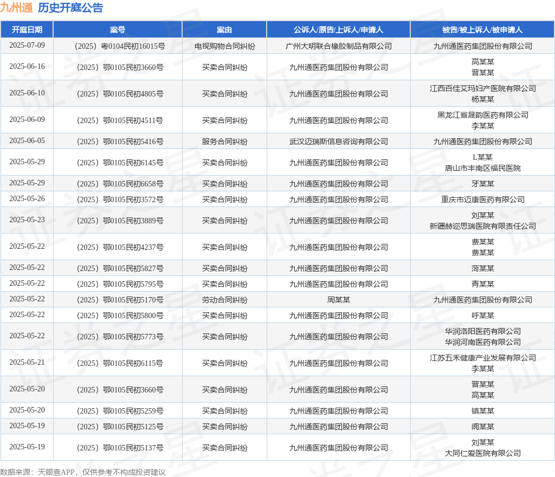Click the 电视购物合同纠纷 cell
This screenshot has height=477, width=555.
tap(225, 46)
